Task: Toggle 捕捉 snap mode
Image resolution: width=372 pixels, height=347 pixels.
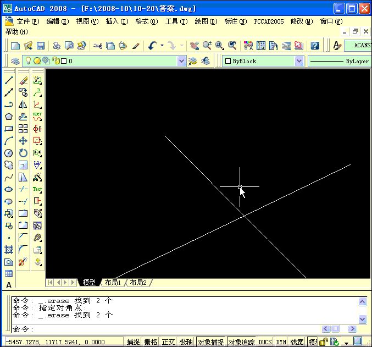Action: pos(133,342)
